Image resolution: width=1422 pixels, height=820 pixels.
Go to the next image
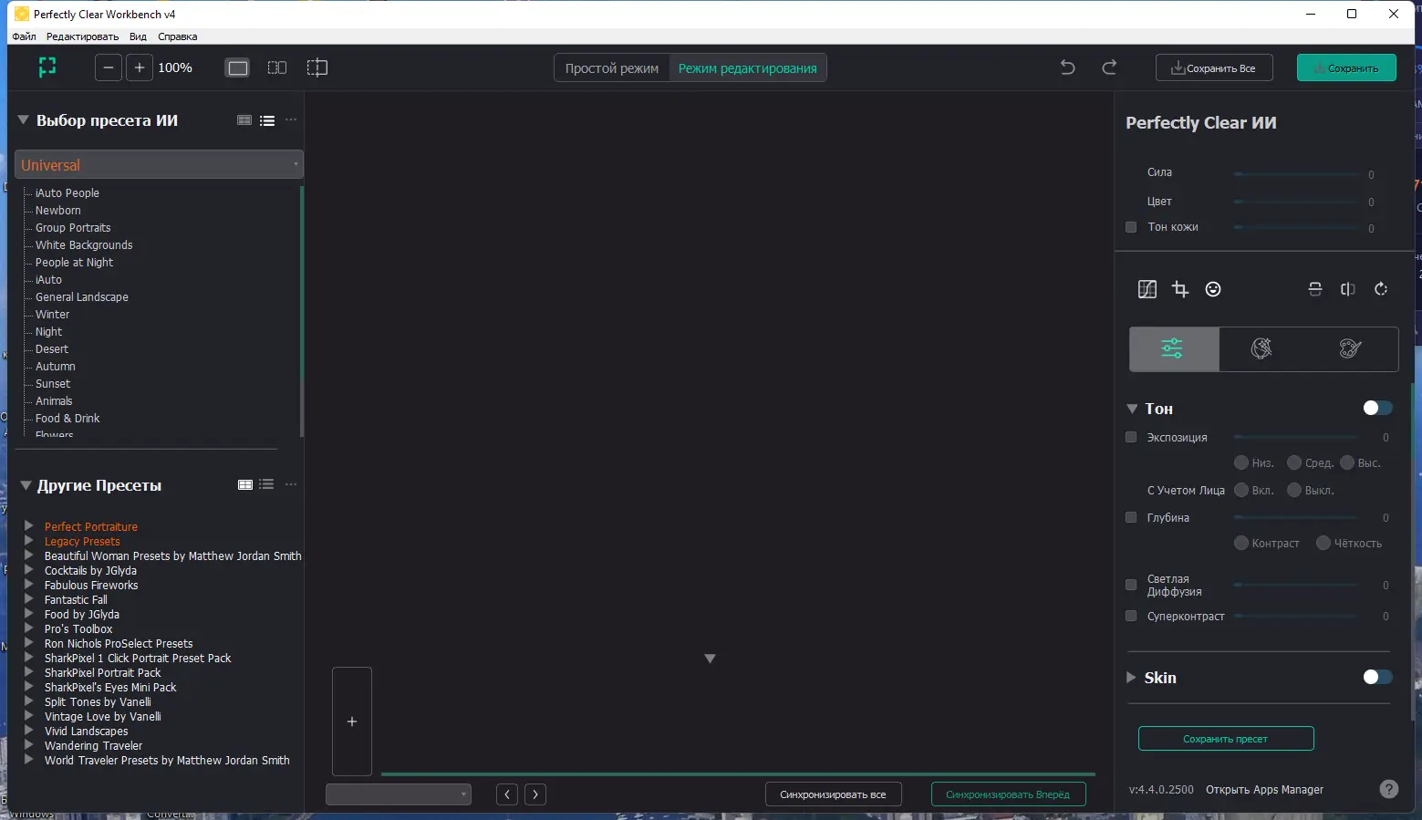pos(535,794)
